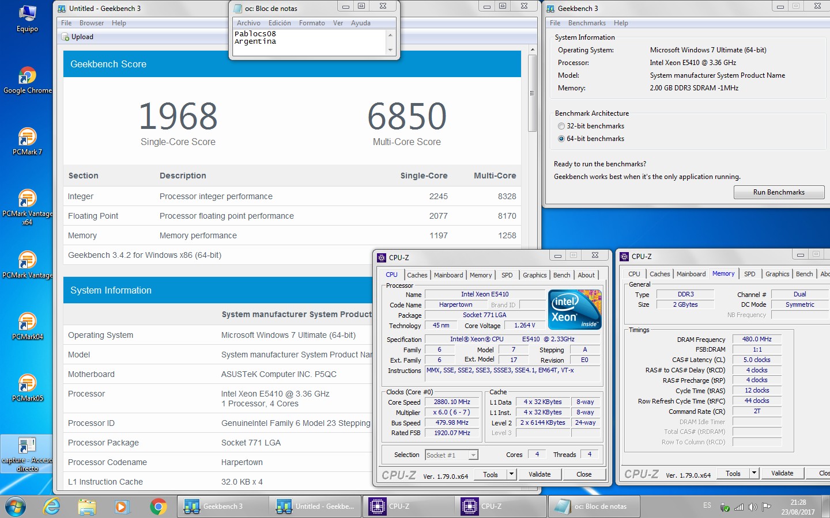Click Validate in the CPU-Z CPU window
This screenshot has height=518, width=830.
539,474
